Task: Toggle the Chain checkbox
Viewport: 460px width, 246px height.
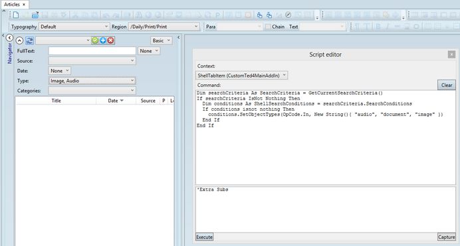Action: [267, 27]
